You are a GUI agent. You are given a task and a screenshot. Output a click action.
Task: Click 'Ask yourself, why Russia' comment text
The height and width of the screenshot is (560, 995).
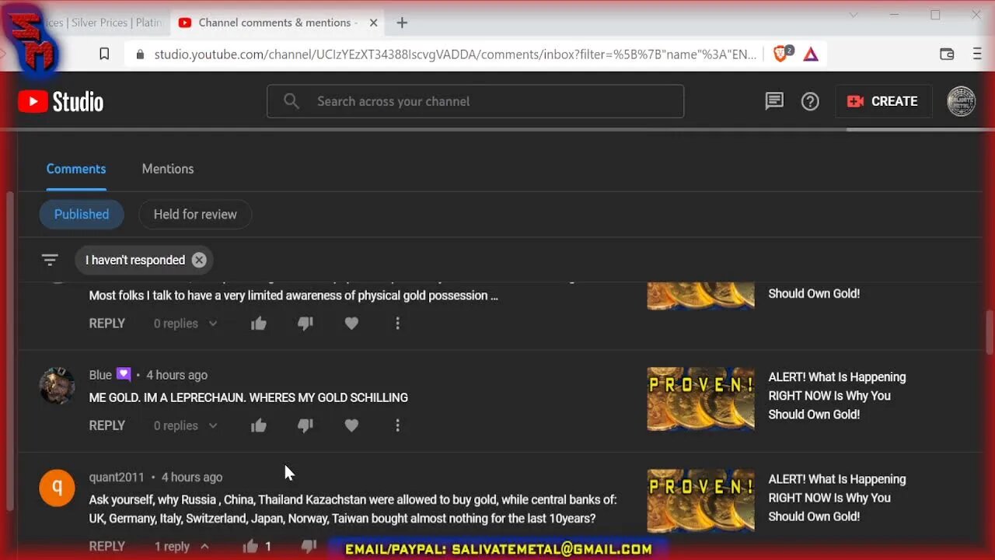(353, 509)
